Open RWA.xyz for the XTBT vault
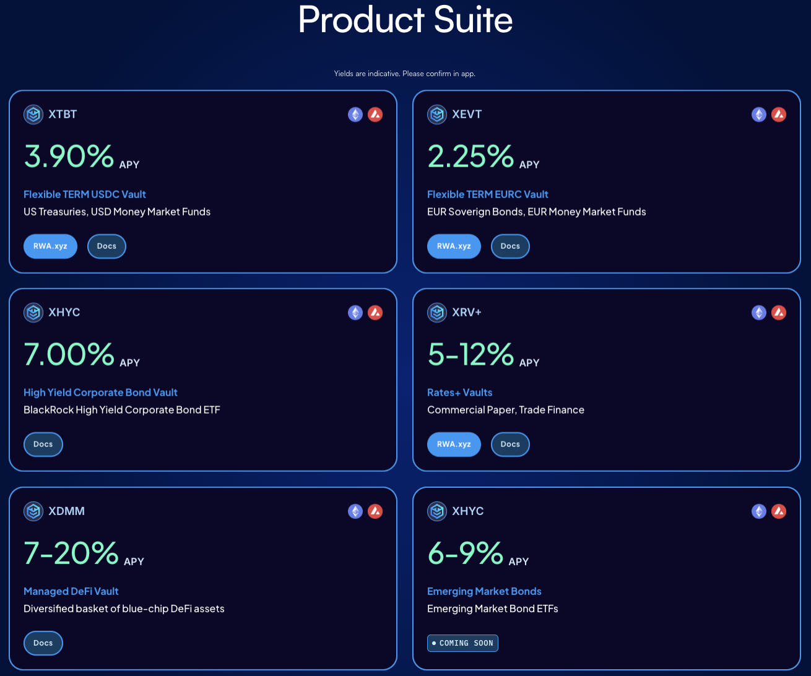811x676 pixels. (50, 246)
